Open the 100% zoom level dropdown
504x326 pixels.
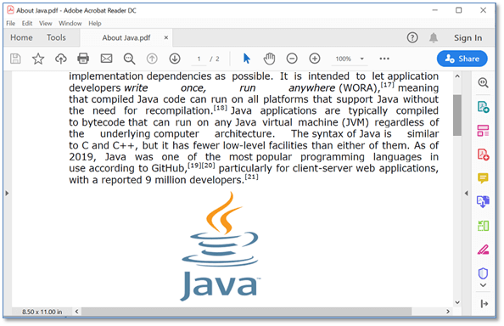[362, 59]
